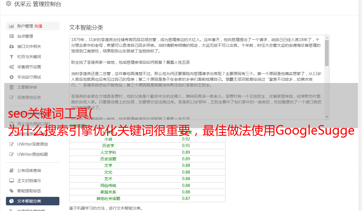Click the 0.87 confidence value
The height and width of the screenshot is (211, 362).
[x=186, y=199]
